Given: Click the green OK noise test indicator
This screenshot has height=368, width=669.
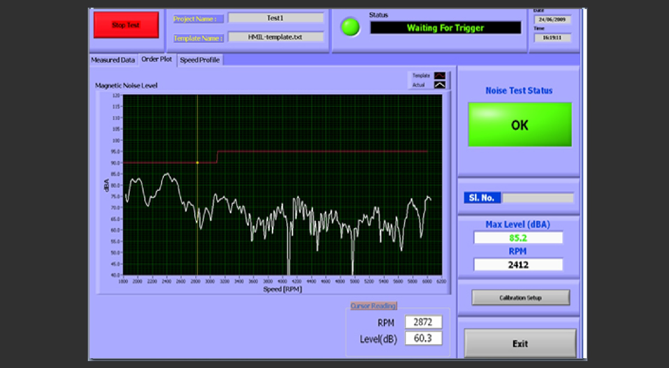Looking at the screenshot, I should pyautogui.click(x=520, y=125).
